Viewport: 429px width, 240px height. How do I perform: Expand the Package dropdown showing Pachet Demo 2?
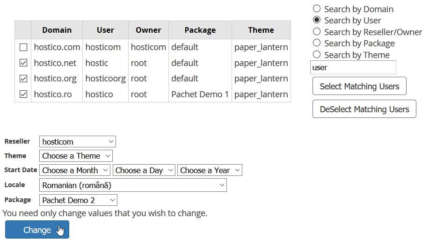78,200
